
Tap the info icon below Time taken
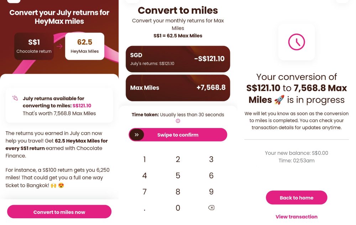tap(178, 121)
